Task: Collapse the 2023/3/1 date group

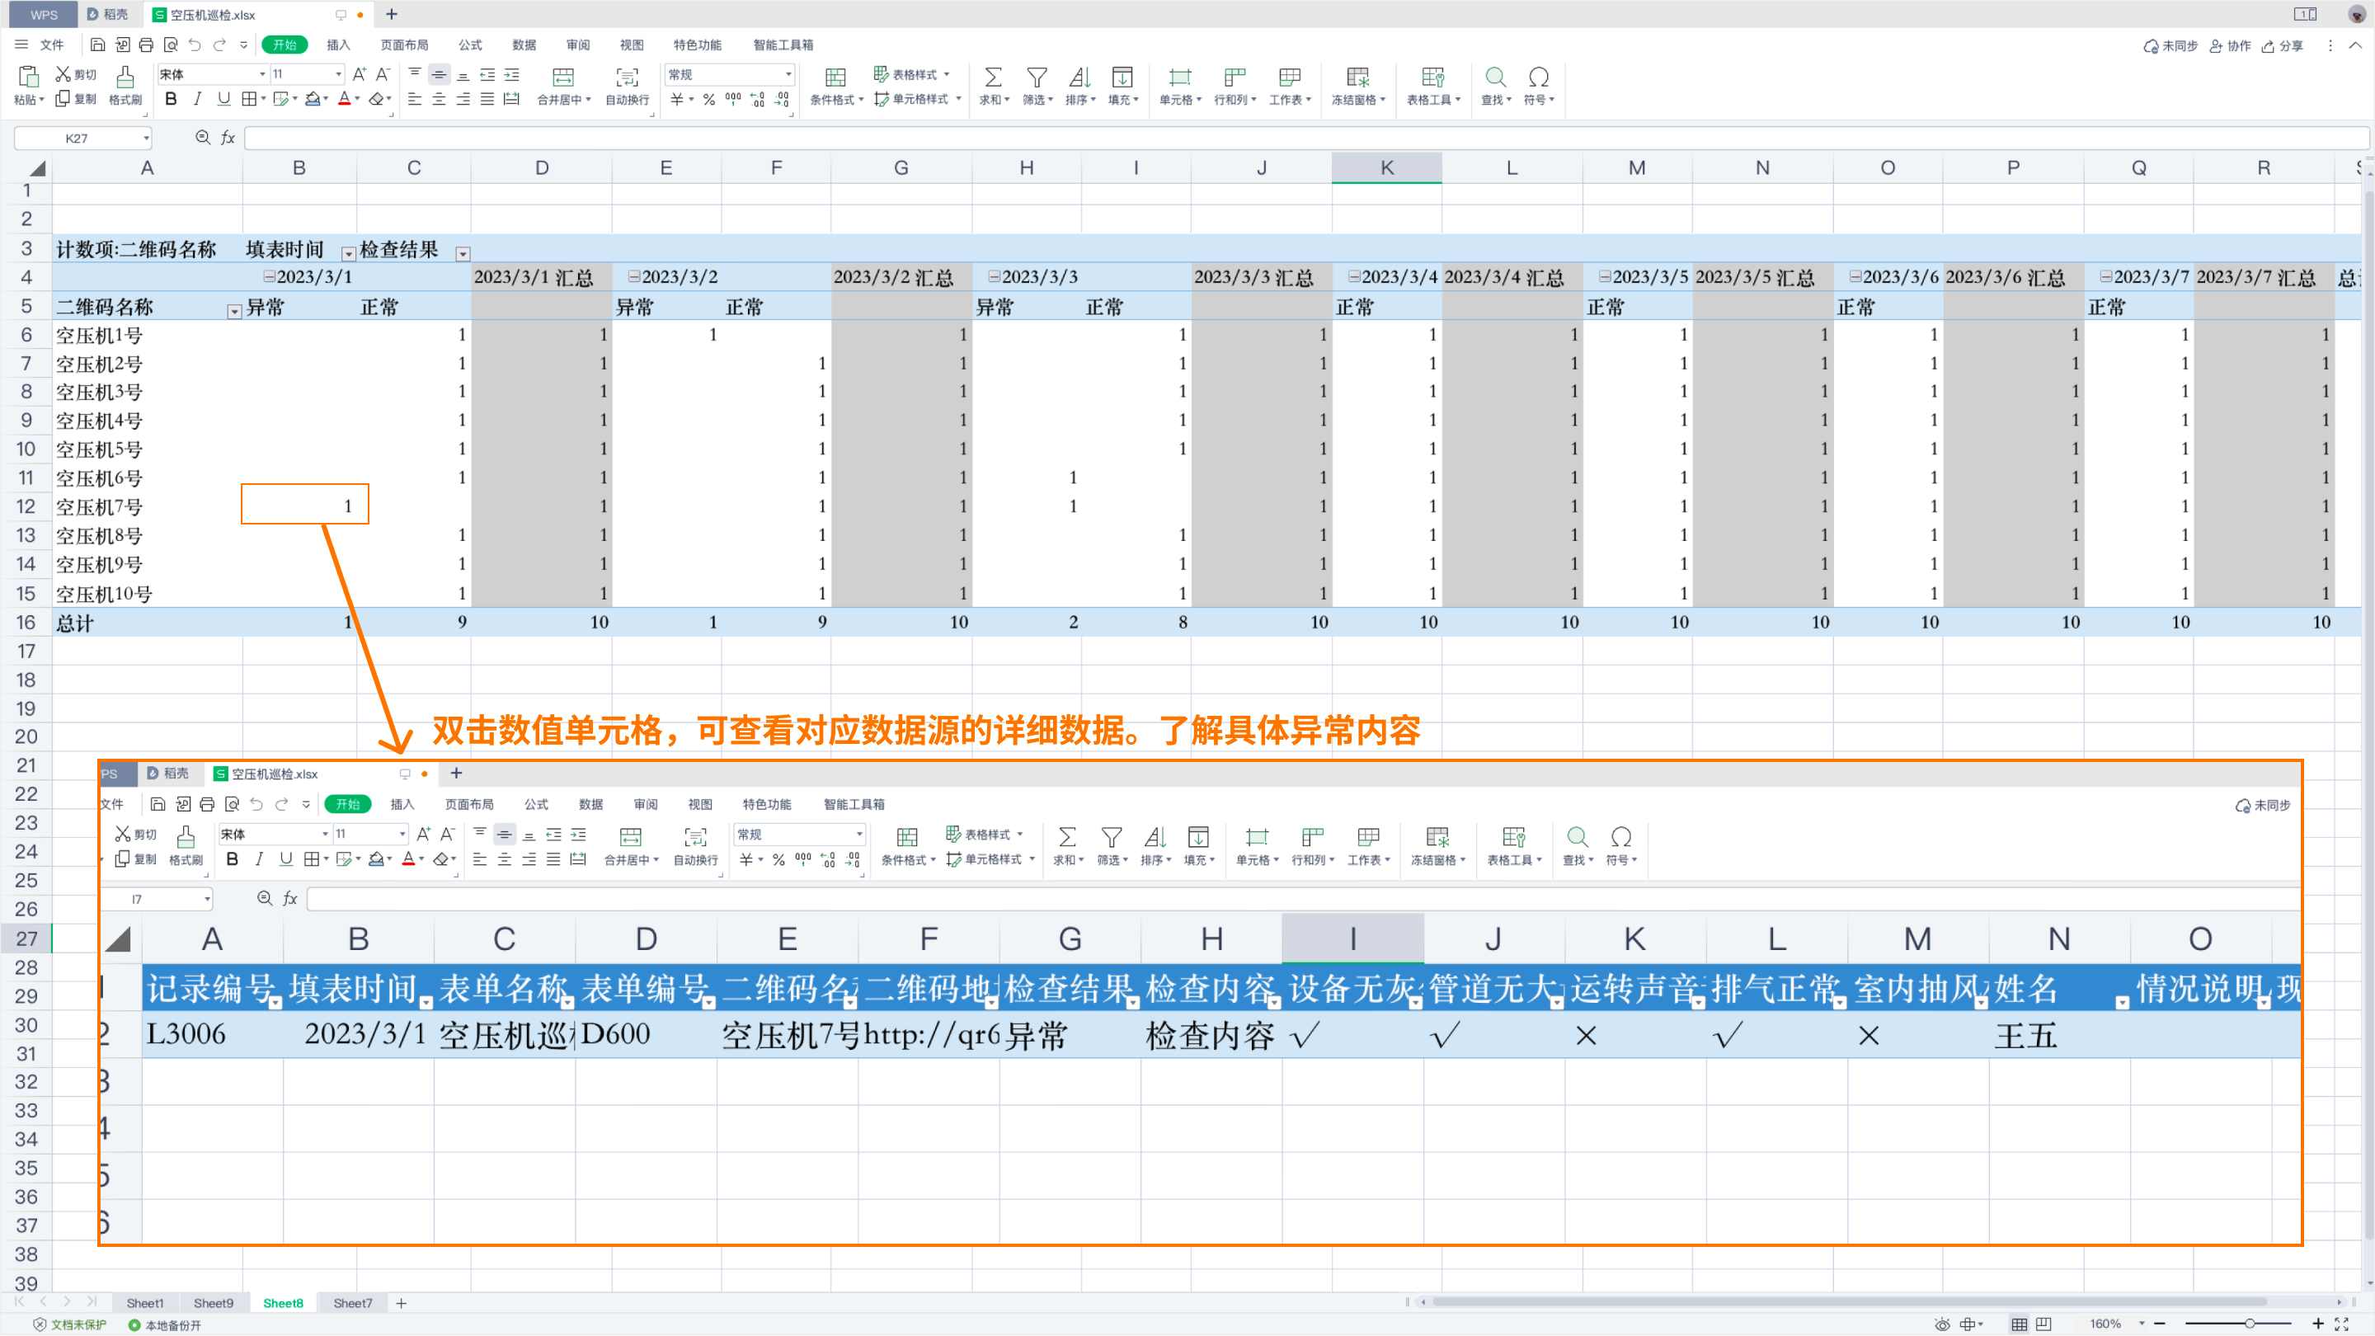Action: tap(269, 276)
